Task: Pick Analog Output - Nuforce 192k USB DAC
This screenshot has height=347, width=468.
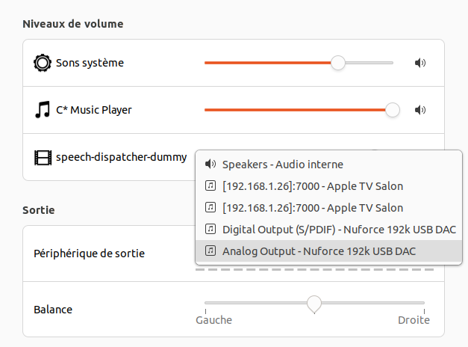Action: click(319, 251)
